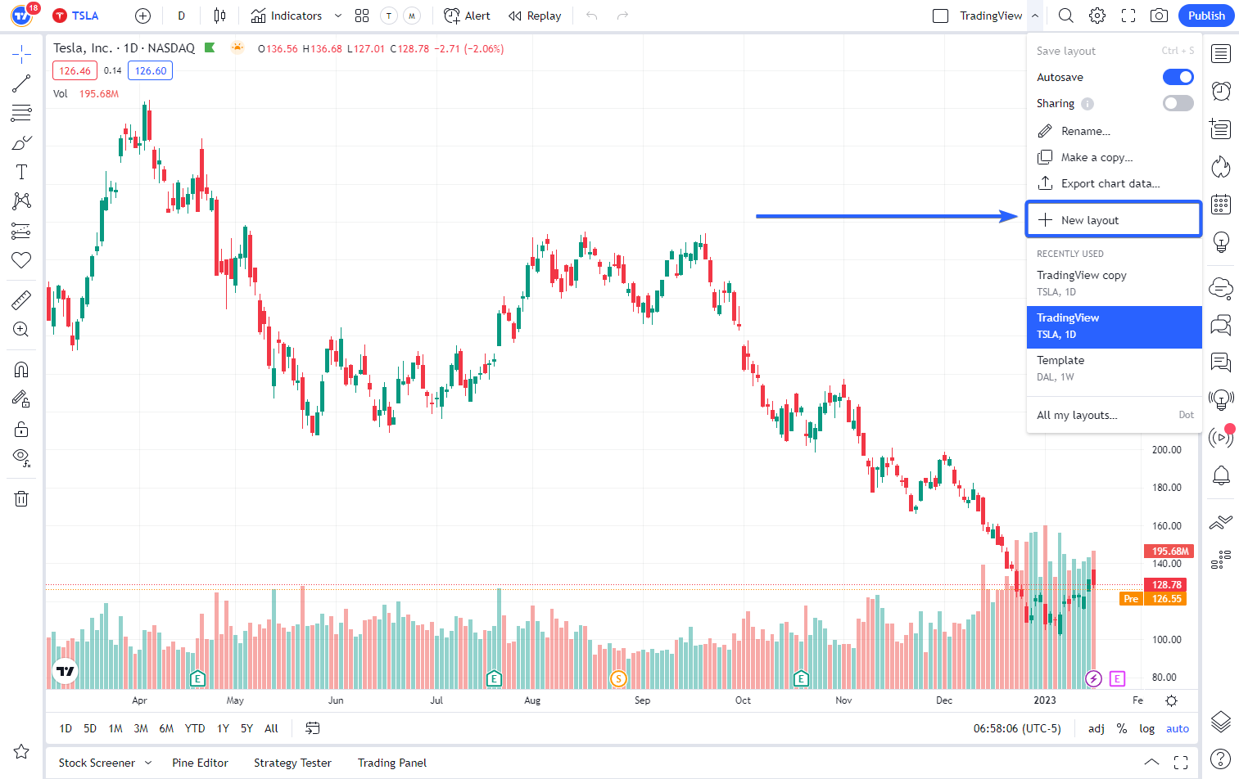
Task: Click the Publish button
Action: tap(1206, 16)
